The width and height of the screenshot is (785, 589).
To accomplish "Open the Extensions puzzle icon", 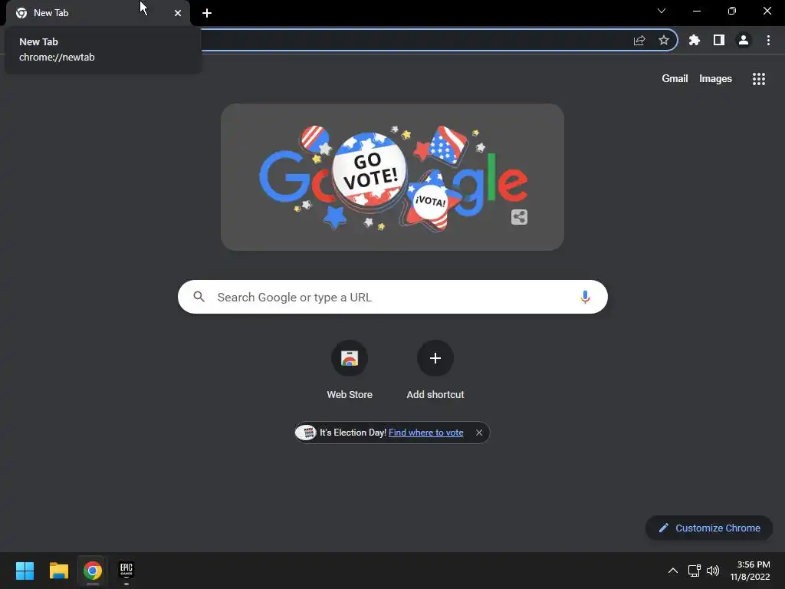I will 695,40.
